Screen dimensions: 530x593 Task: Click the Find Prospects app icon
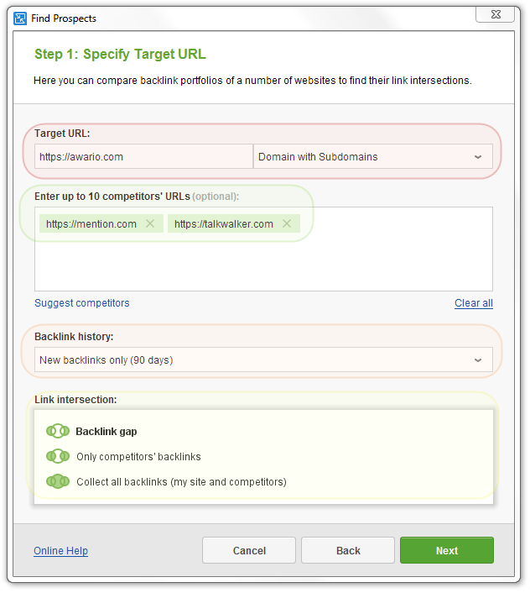(x=19, y=18)
